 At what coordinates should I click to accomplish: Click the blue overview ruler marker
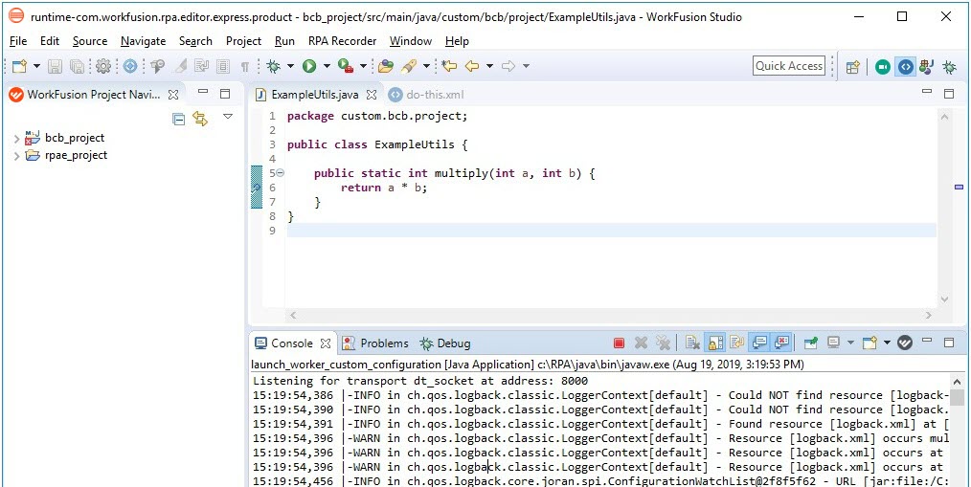(x=960, y=187)
